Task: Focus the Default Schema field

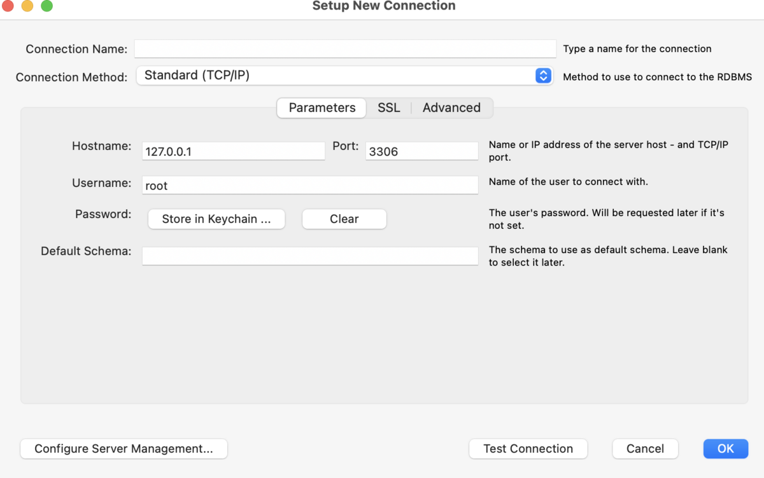Action: pos(309,256)
